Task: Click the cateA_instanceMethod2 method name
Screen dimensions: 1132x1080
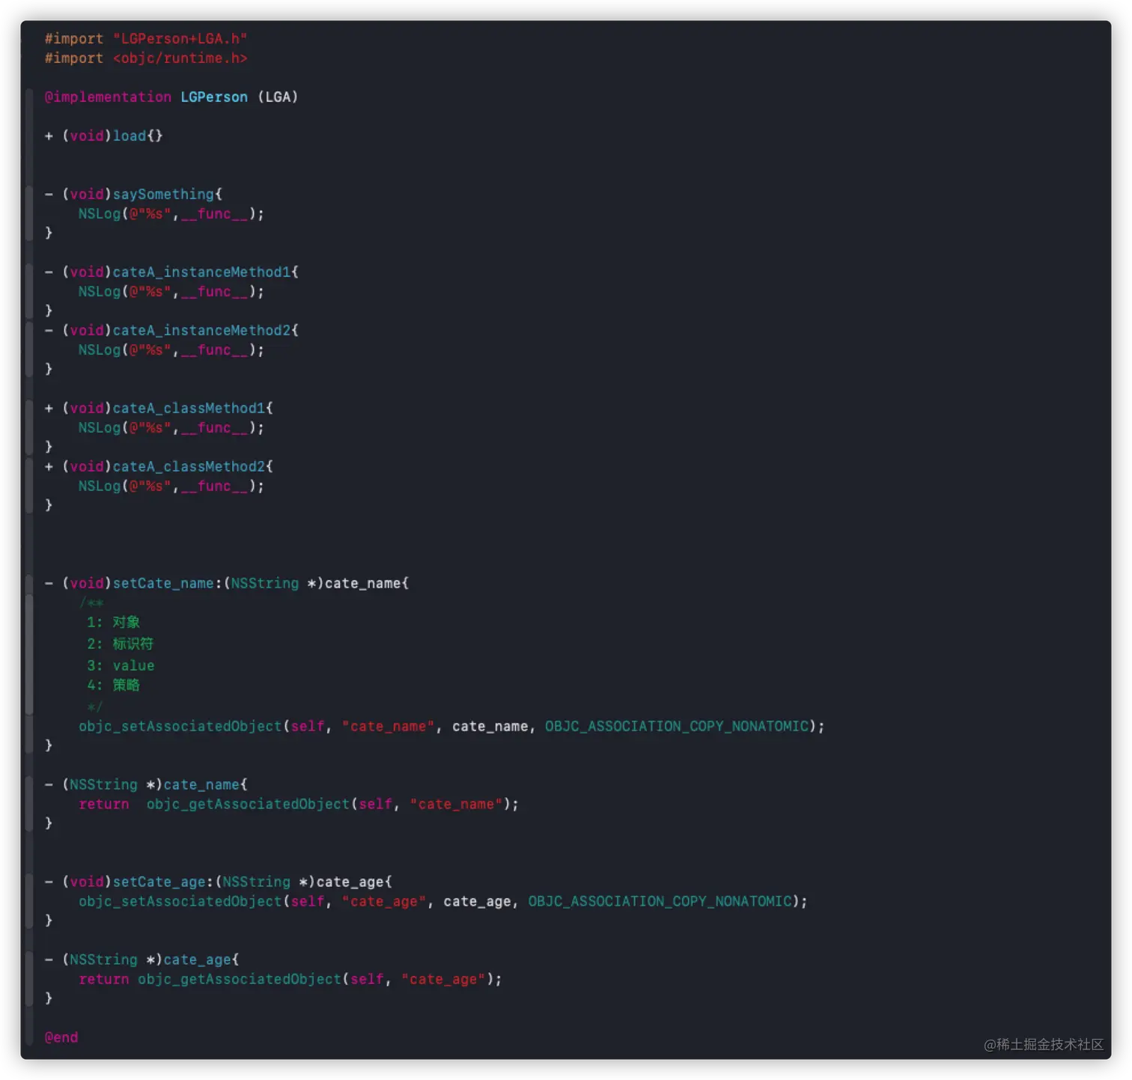Action: (201, 331)
